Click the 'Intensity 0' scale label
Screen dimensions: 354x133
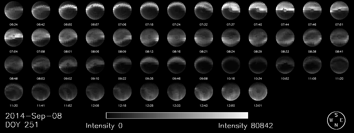[104, 126]
